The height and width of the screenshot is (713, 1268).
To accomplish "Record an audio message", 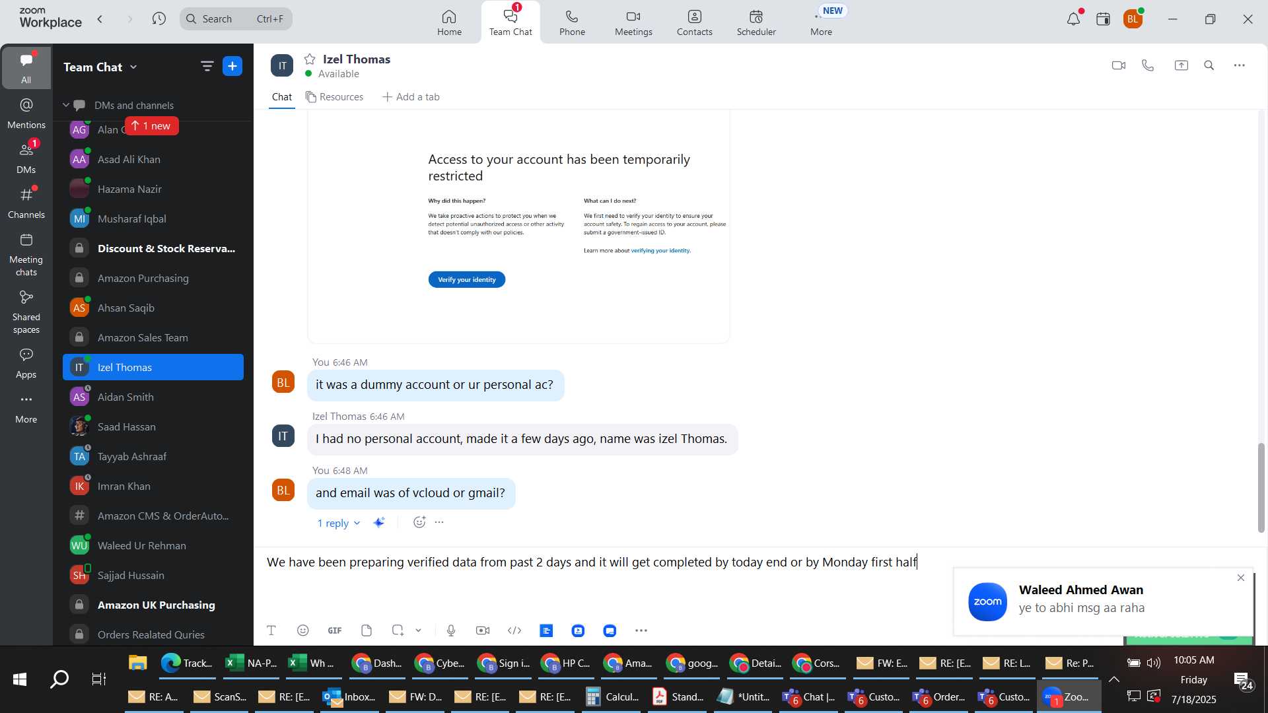I will (x=451, y=630).
